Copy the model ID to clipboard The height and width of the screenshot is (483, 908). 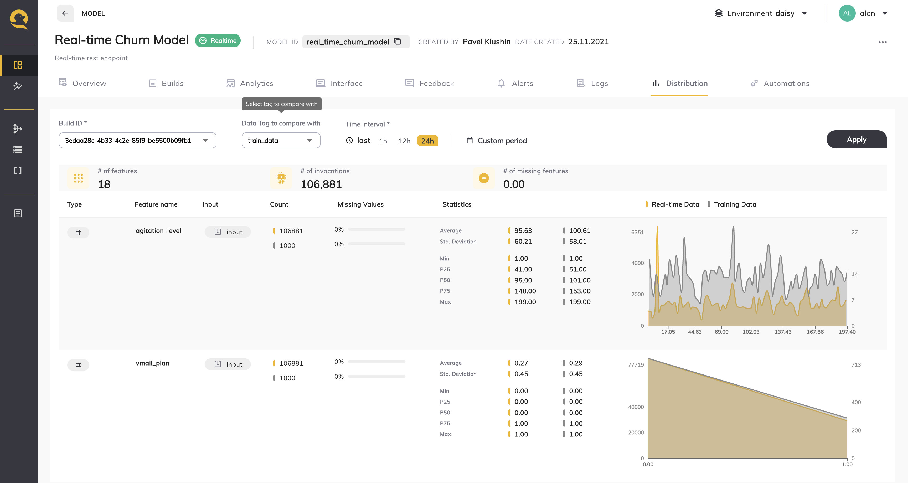click(398, 42)
